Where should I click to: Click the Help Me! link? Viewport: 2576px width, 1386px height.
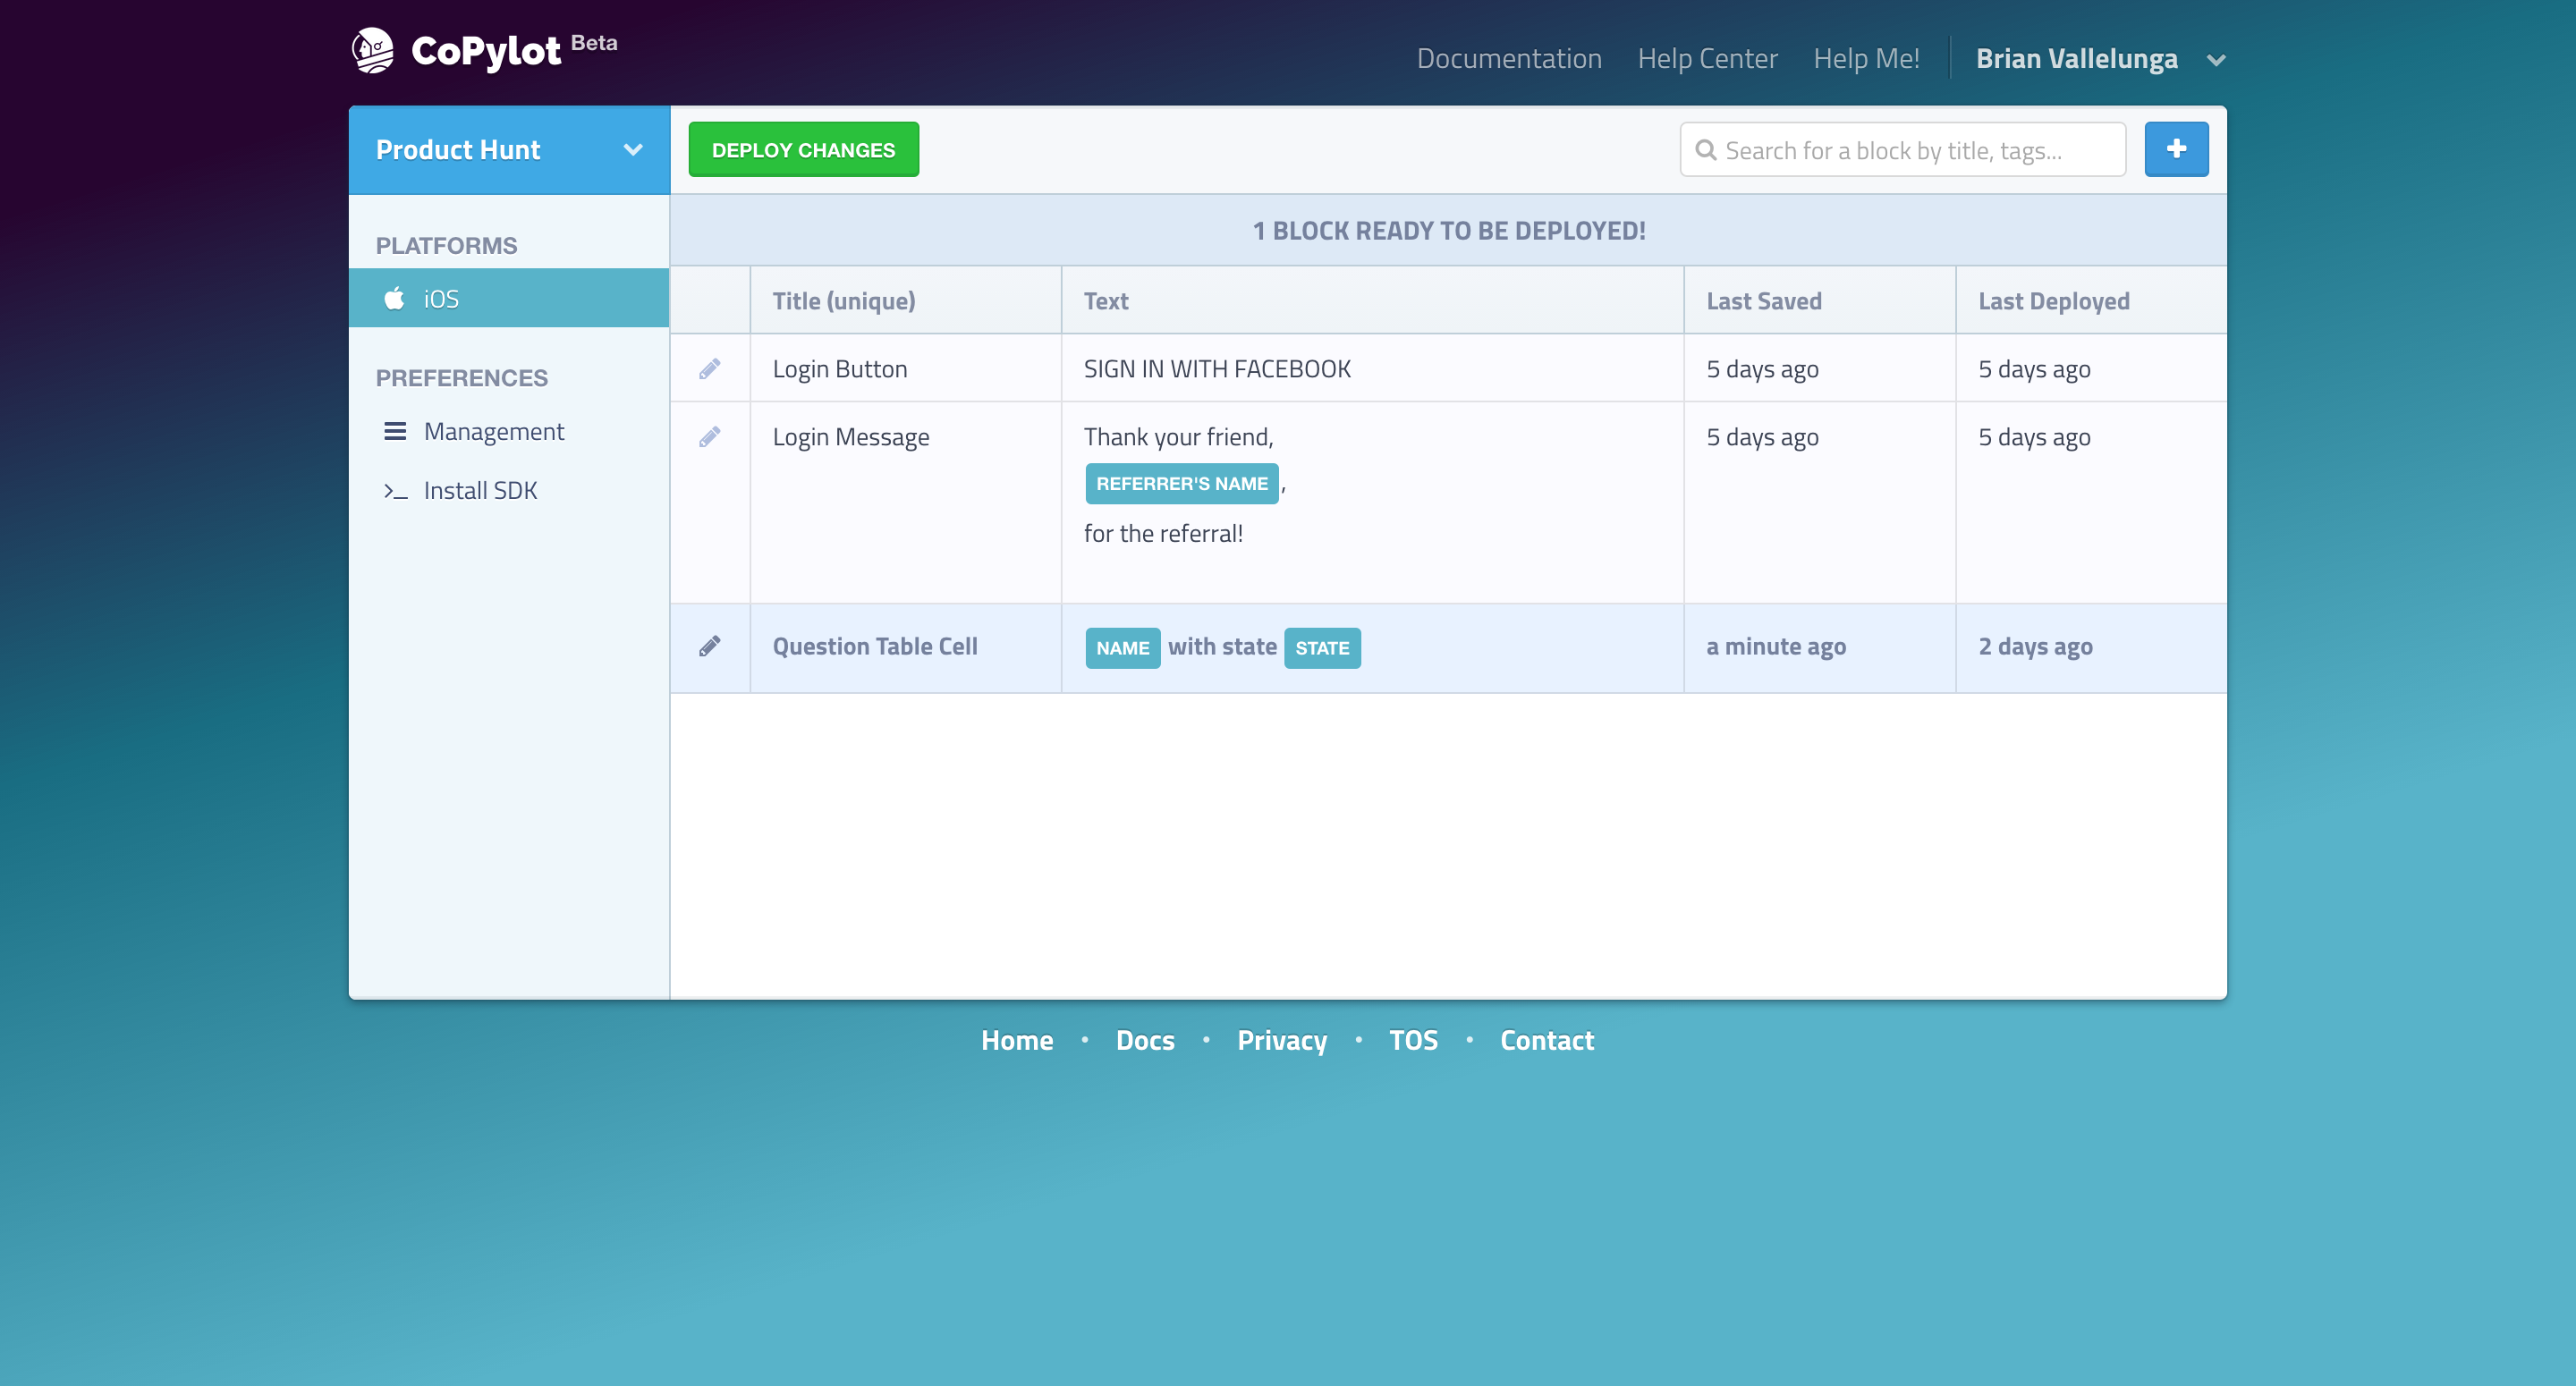[1866, 59]
